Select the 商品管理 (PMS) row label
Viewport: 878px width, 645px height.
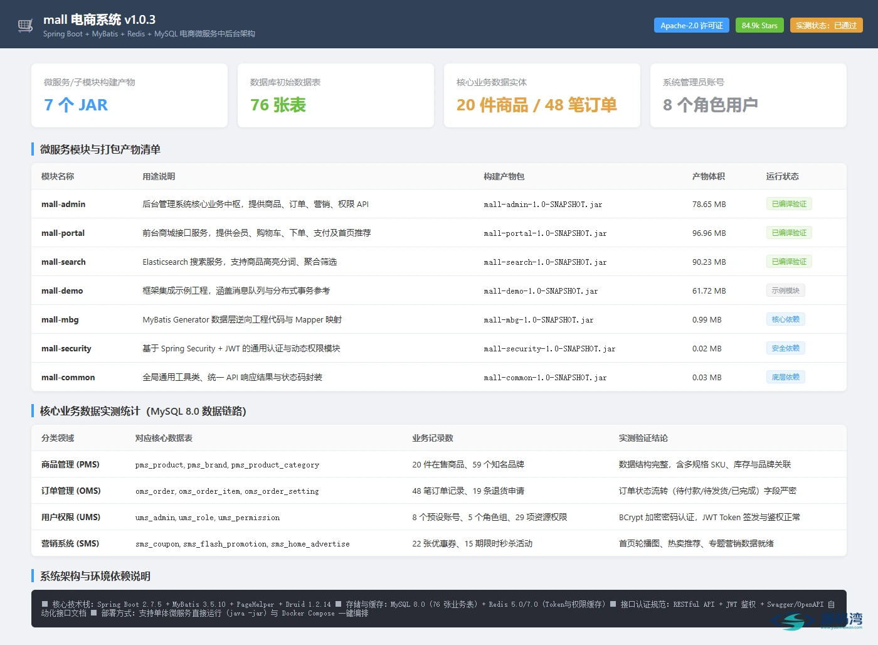70,464
